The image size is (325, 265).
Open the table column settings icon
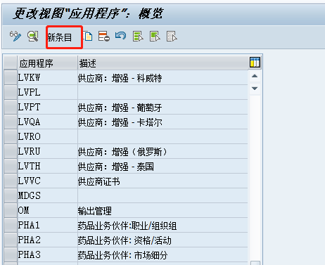tap(255, 63)
